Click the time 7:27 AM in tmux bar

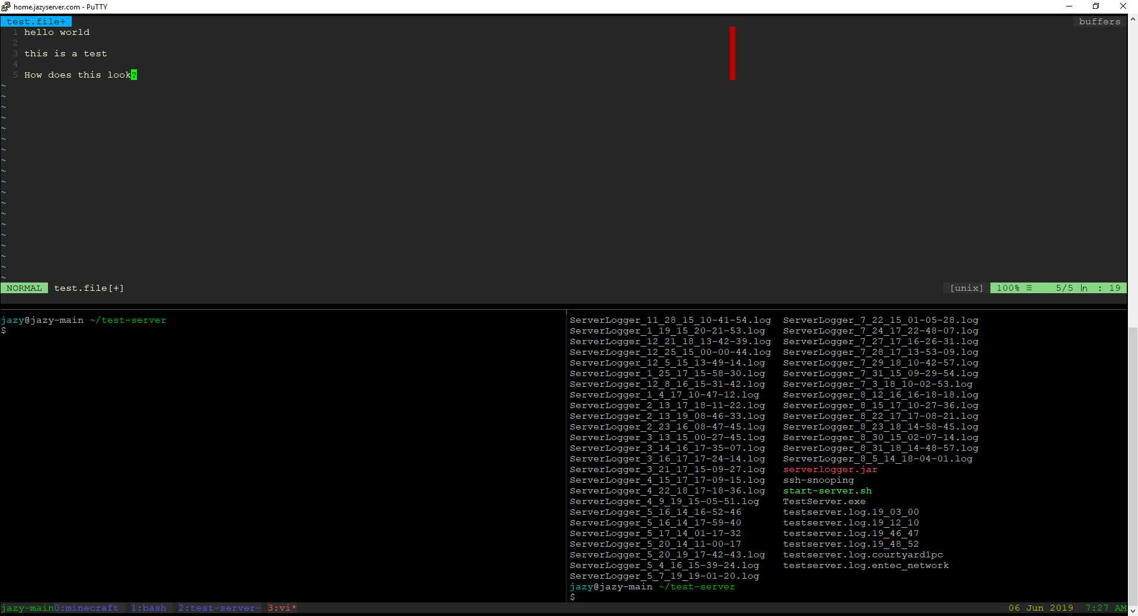[x=1106, y=608]
